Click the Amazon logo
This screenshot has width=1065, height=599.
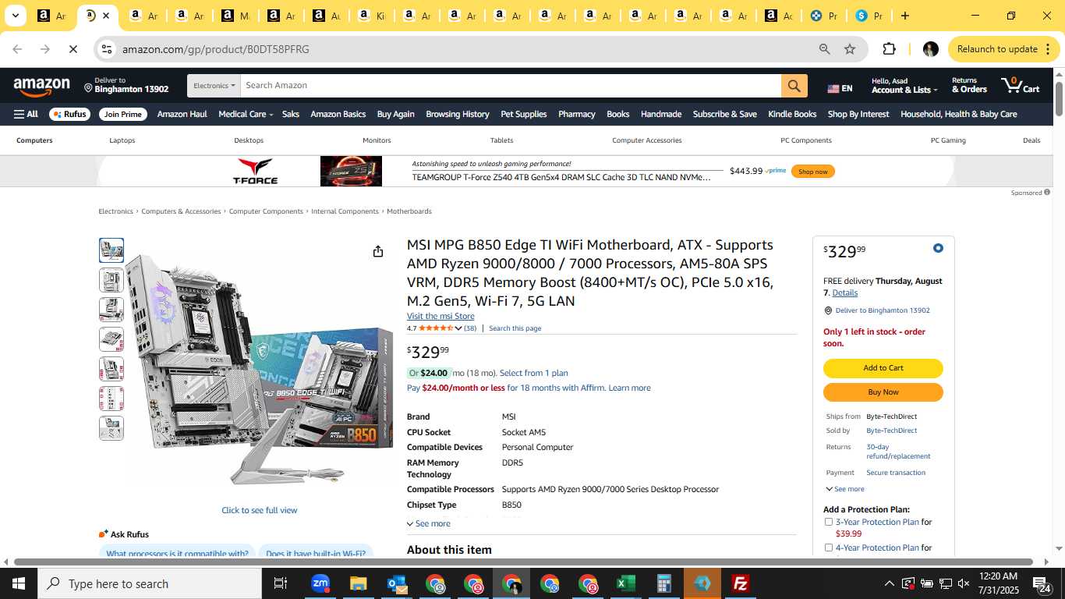coord(41,87)
